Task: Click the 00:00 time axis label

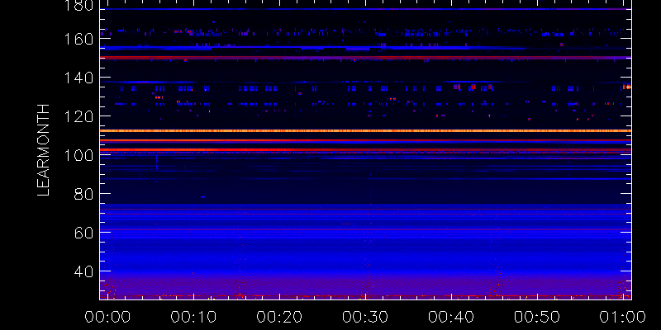Action: (107, 317)
